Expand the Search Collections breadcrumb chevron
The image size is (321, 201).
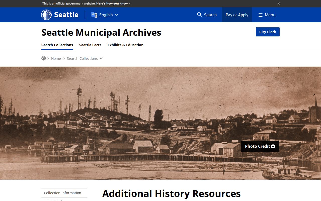click(x=101, y=59)
